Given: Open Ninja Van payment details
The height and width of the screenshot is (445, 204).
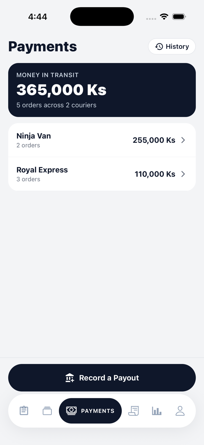Looking at the screenshot, I should [x=102, y=140].
